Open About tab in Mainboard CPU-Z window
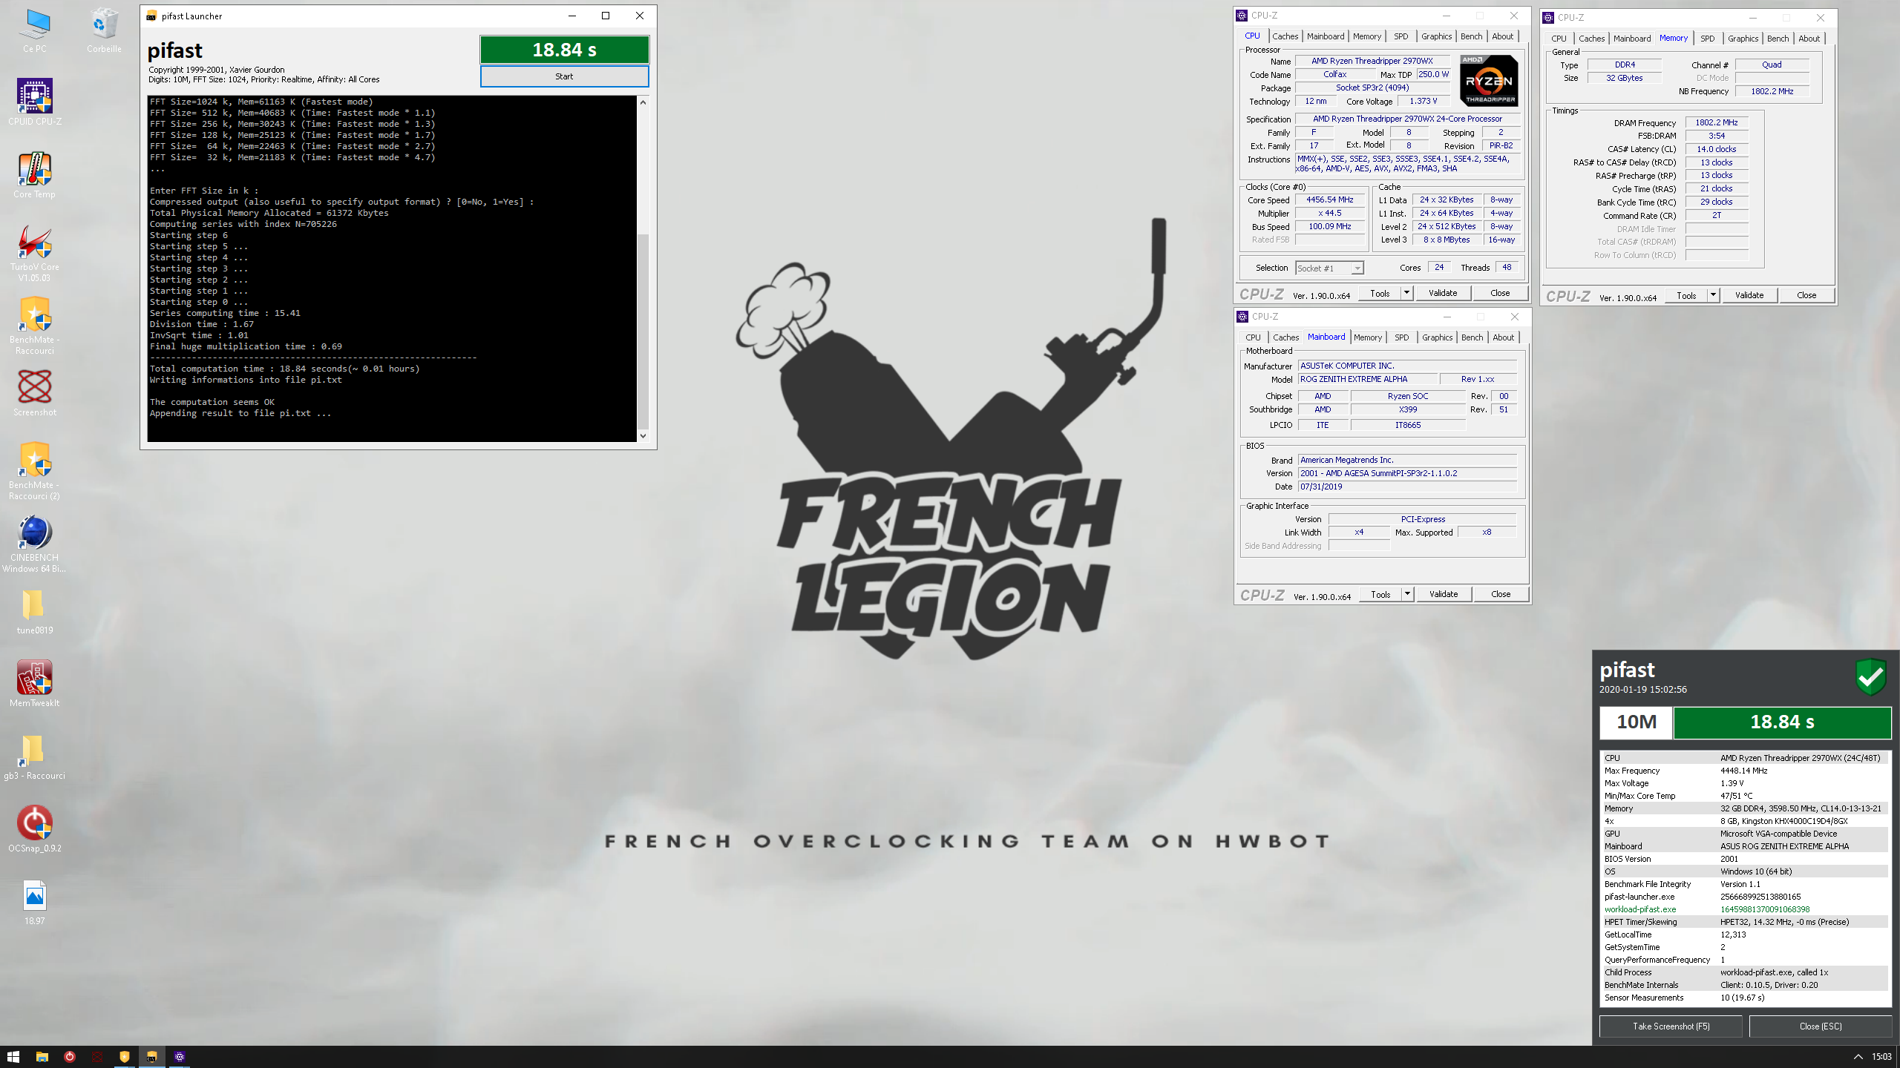This screenshot has width=1900, height=1068. (1503, 337)
